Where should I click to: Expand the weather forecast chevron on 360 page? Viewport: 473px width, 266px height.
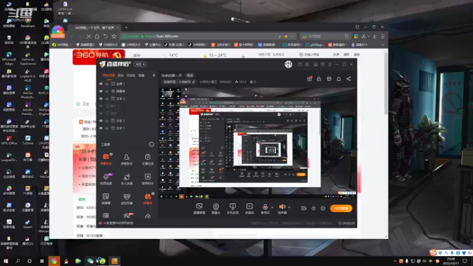point(243,56)
